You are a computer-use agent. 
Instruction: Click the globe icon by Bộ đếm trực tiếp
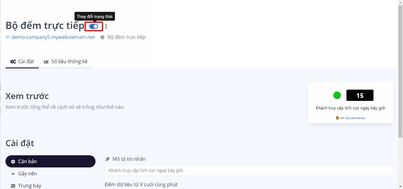(x=102, y=37)
